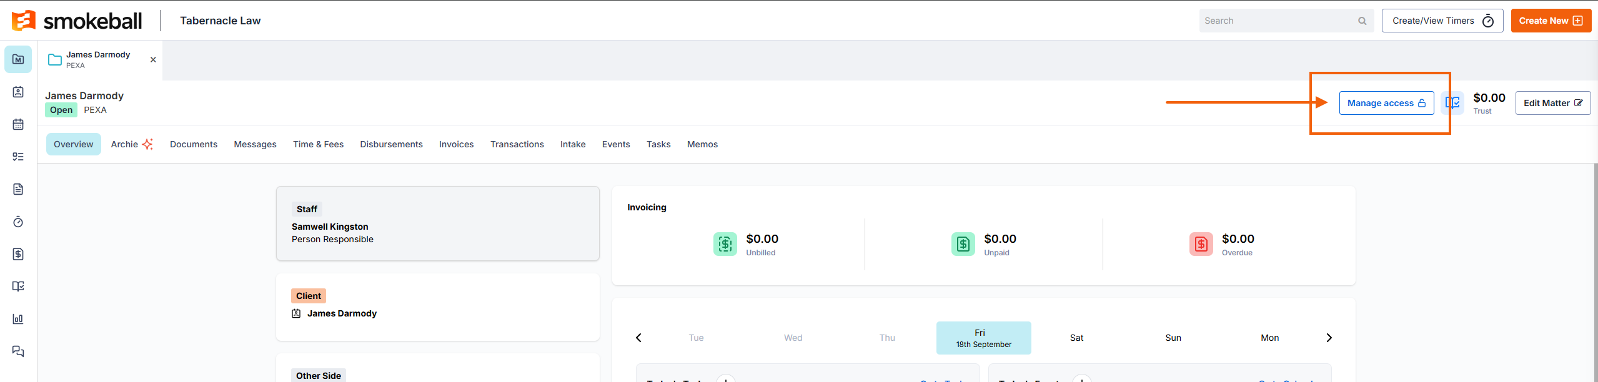Open the Disbursements tab

391,144
